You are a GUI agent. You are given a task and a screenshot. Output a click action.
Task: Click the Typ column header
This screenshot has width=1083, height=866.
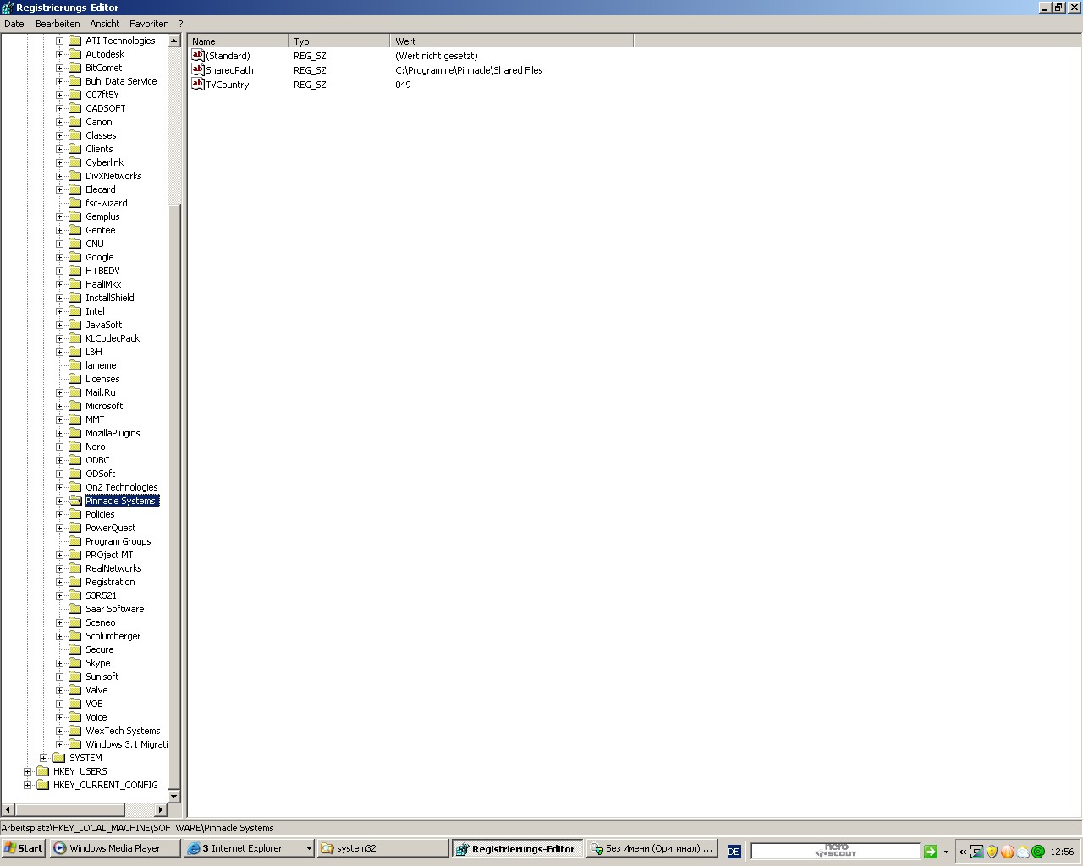pyautogui.click(x=339, y=41)
